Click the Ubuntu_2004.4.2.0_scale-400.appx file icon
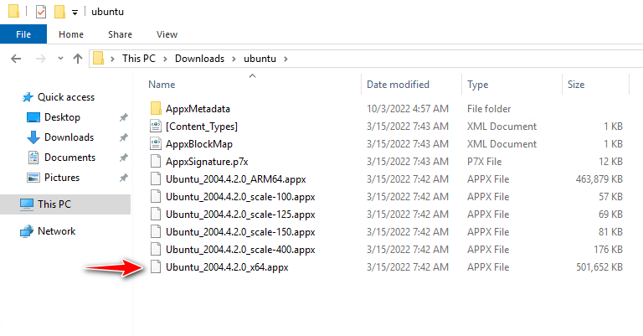 [156, 250]
